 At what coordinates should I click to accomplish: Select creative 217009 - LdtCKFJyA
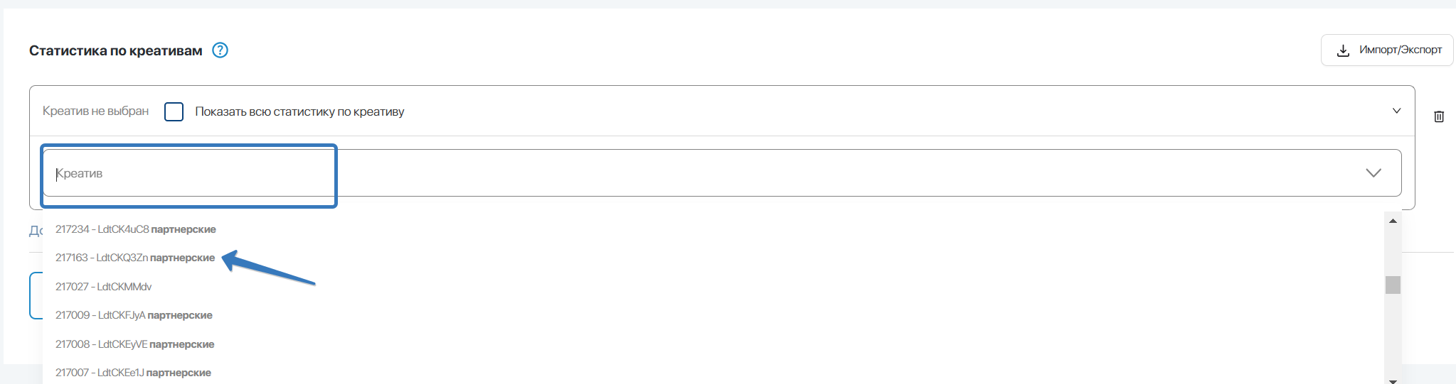[134, 315]
